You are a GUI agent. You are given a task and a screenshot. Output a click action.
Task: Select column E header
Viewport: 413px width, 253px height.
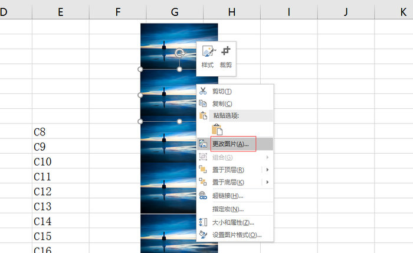point(61,12)
